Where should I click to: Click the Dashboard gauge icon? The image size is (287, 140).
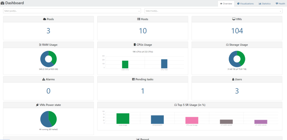(x=3, y=3)
